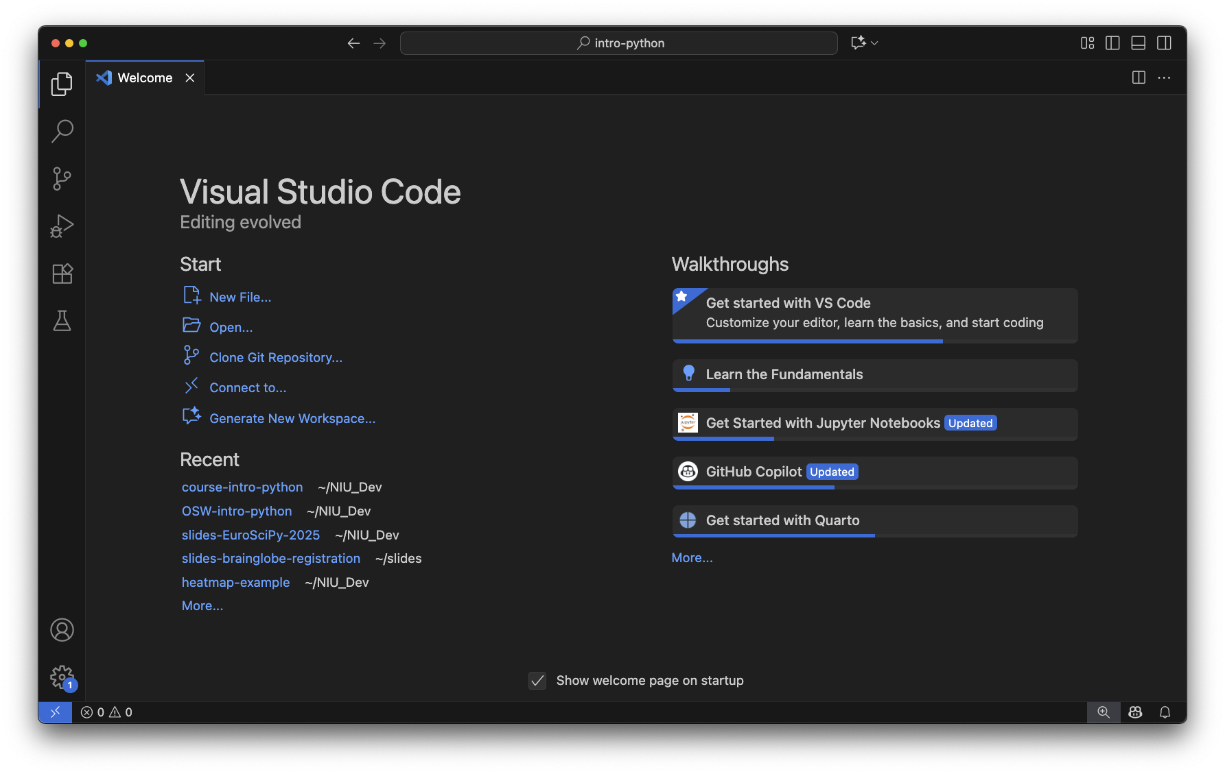Open the Extensions view

pyautogui.click(x=62, y=274)
